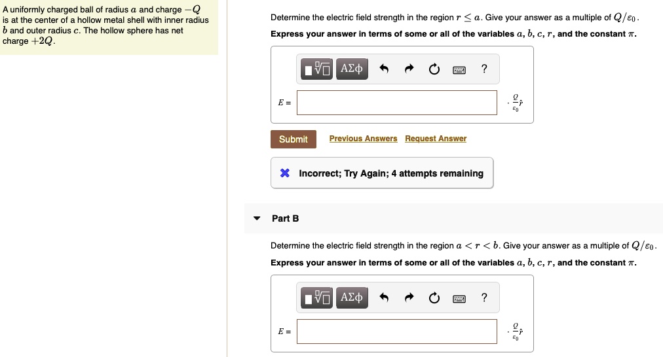The image size is (663, 357).
Task: Undo last edit in Part A
Action: (384, 69)
